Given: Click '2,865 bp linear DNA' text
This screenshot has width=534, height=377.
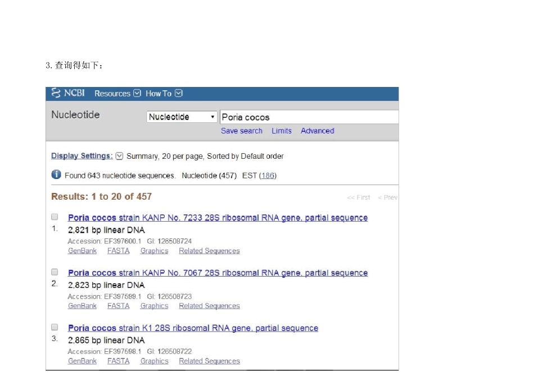Looking at the screenshot, I should point(106,341).
